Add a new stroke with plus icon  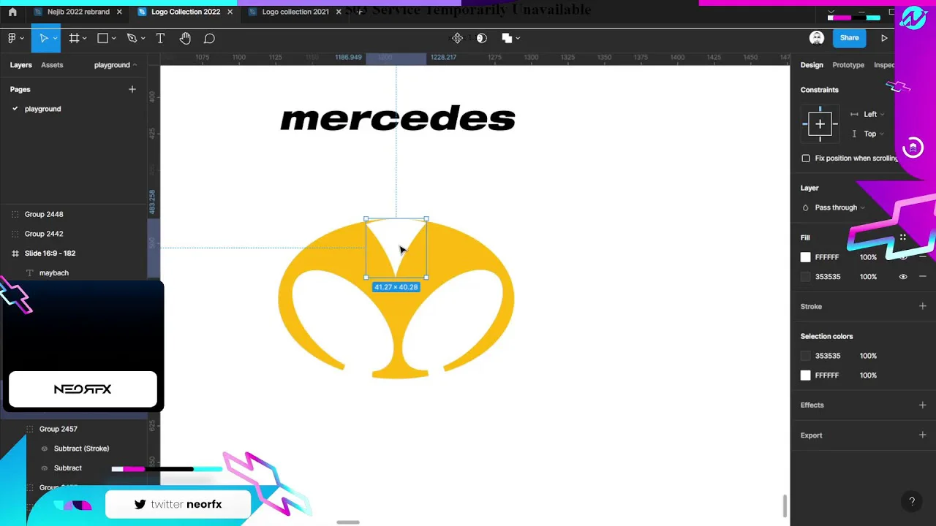pos(922,306)
